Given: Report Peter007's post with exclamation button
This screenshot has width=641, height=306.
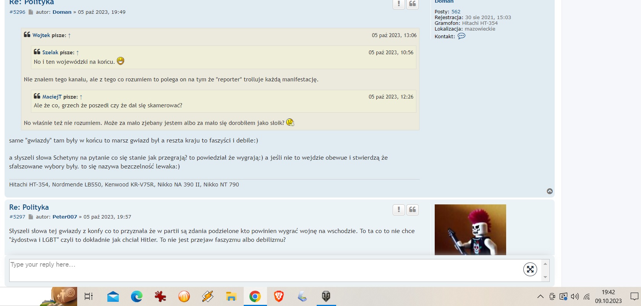Looking at the screenshot, I should (x=398, y=210).
